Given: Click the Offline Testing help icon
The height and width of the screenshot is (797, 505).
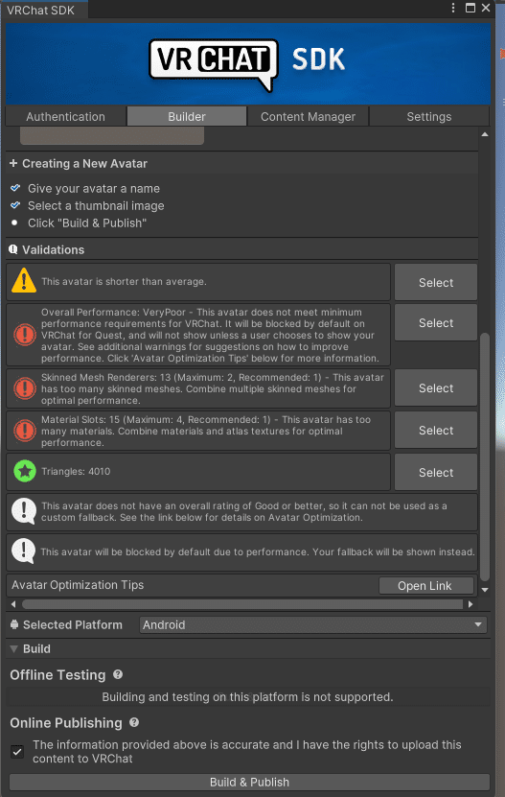Looking at the screenshot, I should pos(118,674).
